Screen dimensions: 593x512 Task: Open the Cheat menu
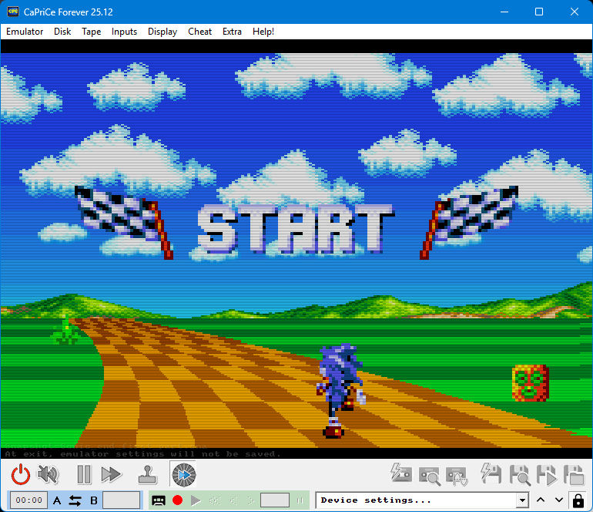199,32
